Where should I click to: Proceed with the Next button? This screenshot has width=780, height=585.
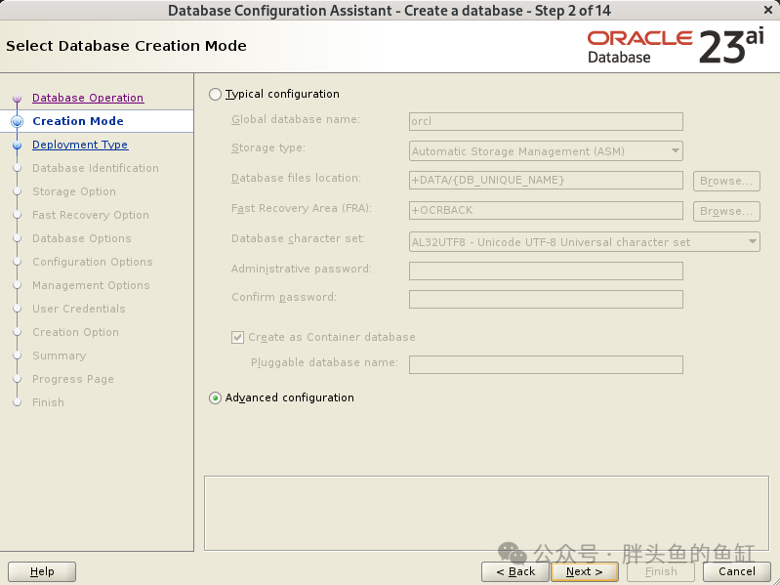pyautogui.click(x=585, y=571)
